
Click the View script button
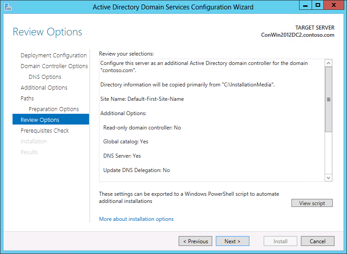click(x=312, y=203)
